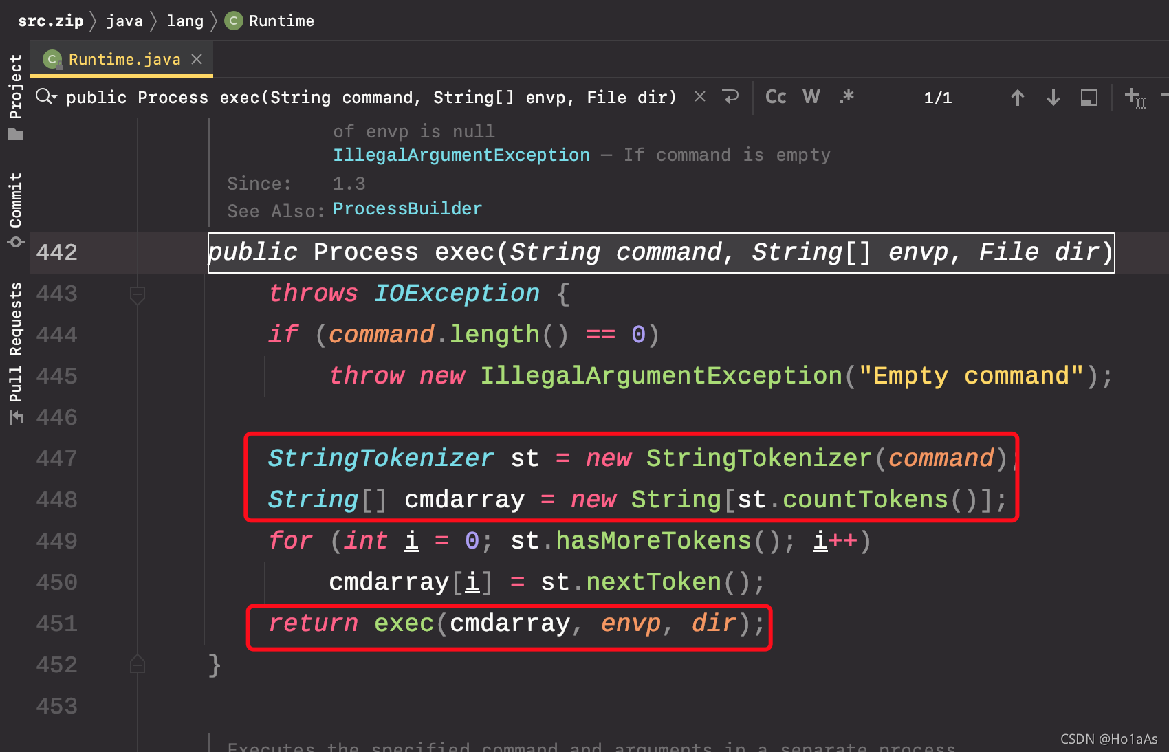Viewport: 1169px width, 752px height.
Task: Click Runtime class in breadcrumb
Action: click(x=270, y=21)
